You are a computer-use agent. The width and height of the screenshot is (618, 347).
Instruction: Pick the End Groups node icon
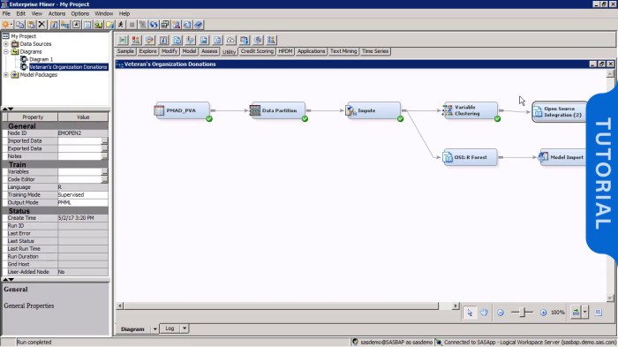[136, 40]
